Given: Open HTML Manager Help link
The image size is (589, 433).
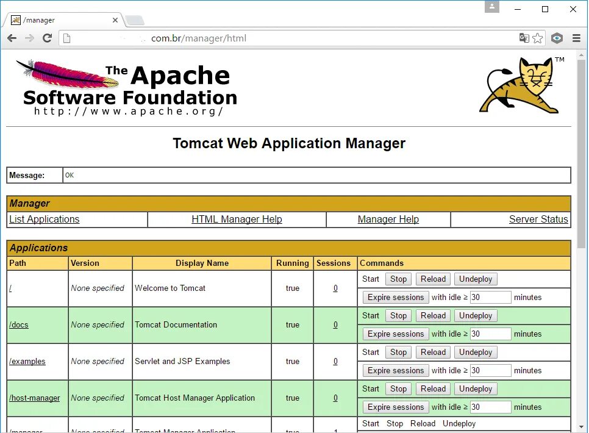Looking at the screenshot, I should (x=237, y=219).
